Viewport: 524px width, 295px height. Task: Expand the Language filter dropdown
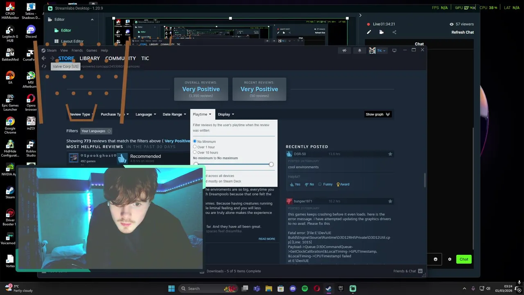(146, 114)
